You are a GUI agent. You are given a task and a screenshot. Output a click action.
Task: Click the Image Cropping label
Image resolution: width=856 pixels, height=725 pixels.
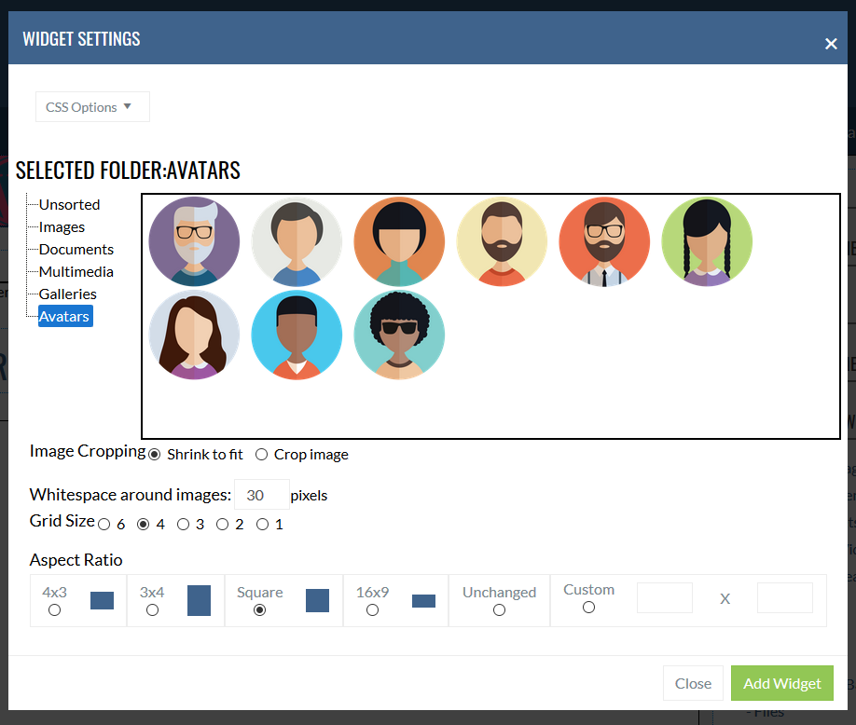tap(88, 451)
